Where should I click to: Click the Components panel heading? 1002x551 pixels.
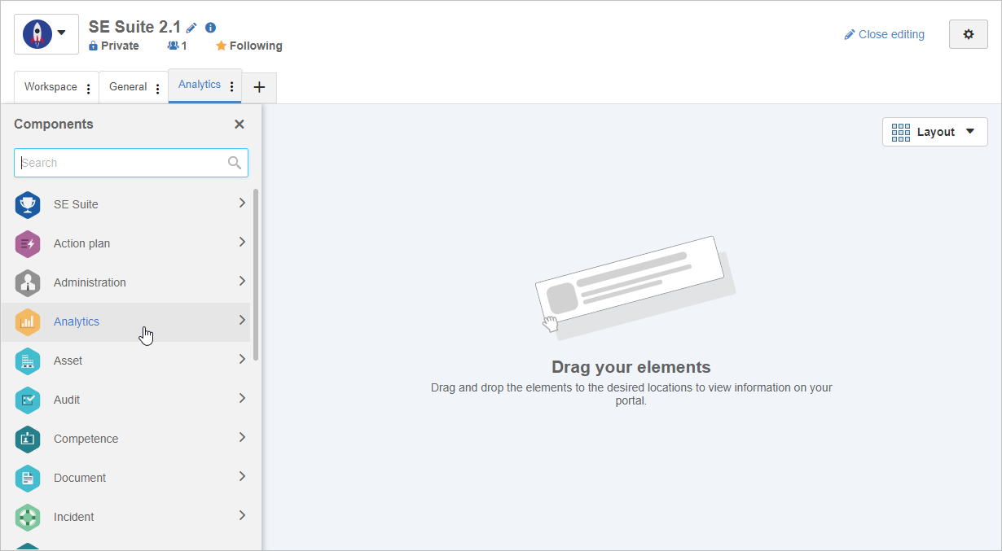pyautogui.click(x=54, y=125)
